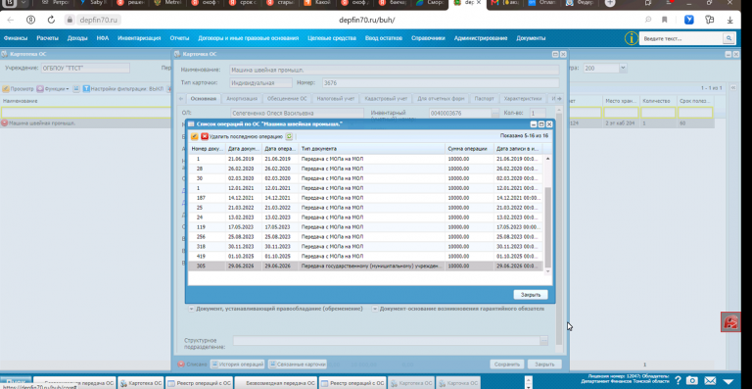Viewport: 752px width, 389px height.
Task: Open 'Договоры и иные правовые основания' menu
Action: 249,38
